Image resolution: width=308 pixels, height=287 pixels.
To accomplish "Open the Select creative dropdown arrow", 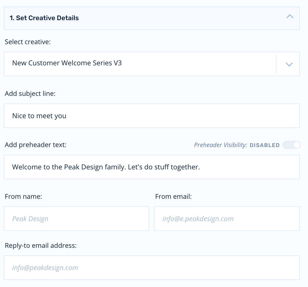I will pyautogui.click(x=289, y=64).
